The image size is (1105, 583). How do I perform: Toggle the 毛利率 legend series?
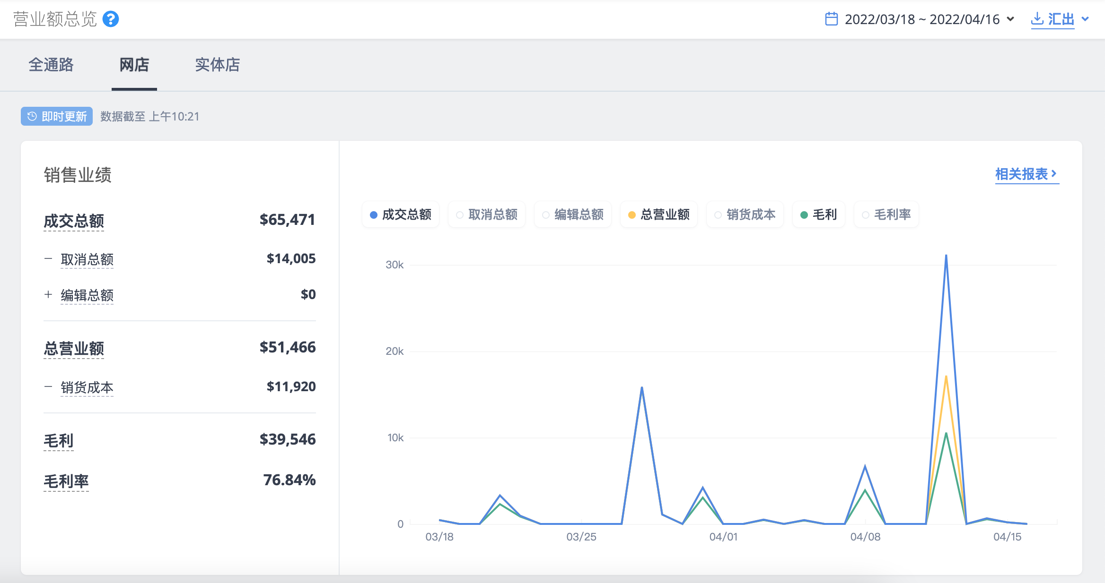886,215
